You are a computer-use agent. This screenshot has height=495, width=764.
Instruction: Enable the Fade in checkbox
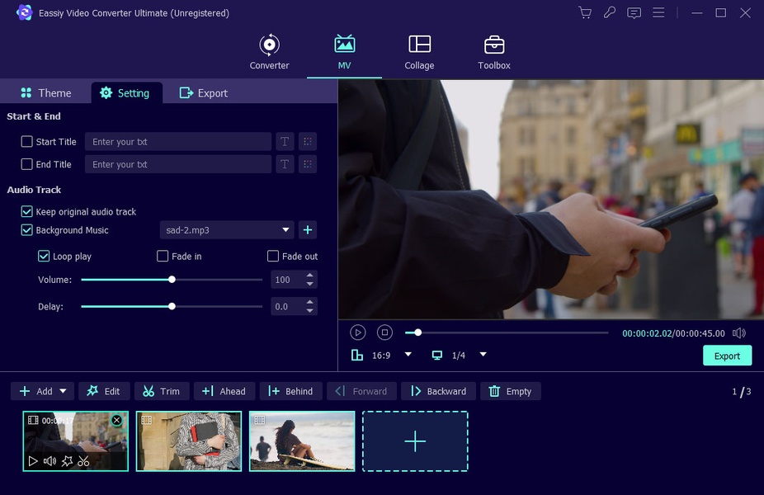(163, 257)
